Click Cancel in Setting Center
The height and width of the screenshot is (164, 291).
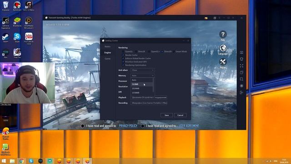(x=180, y=115)
